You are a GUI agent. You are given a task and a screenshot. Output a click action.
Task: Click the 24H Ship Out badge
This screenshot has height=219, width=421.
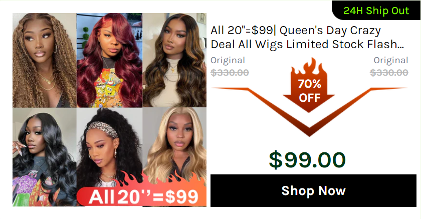tap(376, 11)
